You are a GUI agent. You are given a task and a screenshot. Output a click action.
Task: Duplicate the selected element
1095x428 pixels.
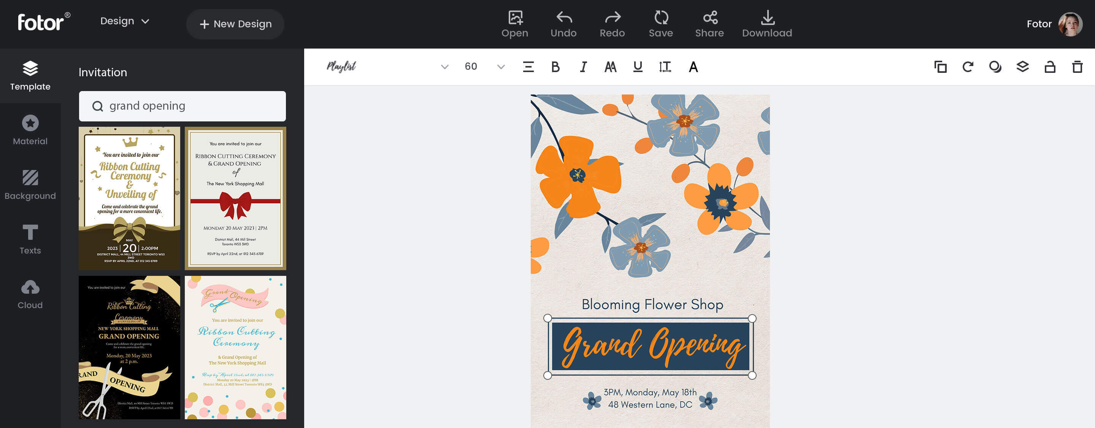[940, 67]
